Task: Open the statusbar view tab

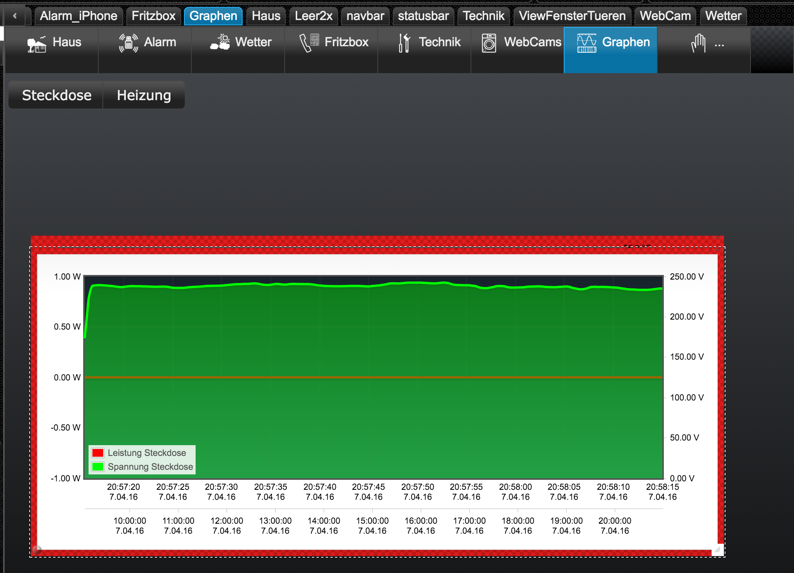Action: [x=423, y=16]
